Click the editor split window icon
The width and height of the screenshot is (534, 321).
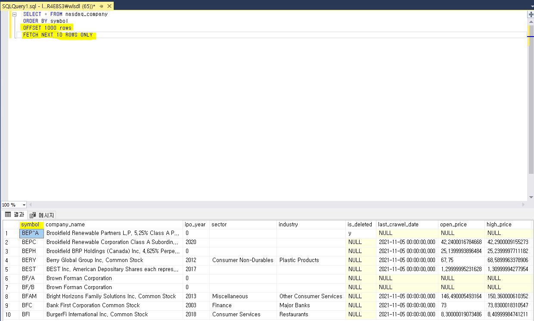tap(531, 14)
